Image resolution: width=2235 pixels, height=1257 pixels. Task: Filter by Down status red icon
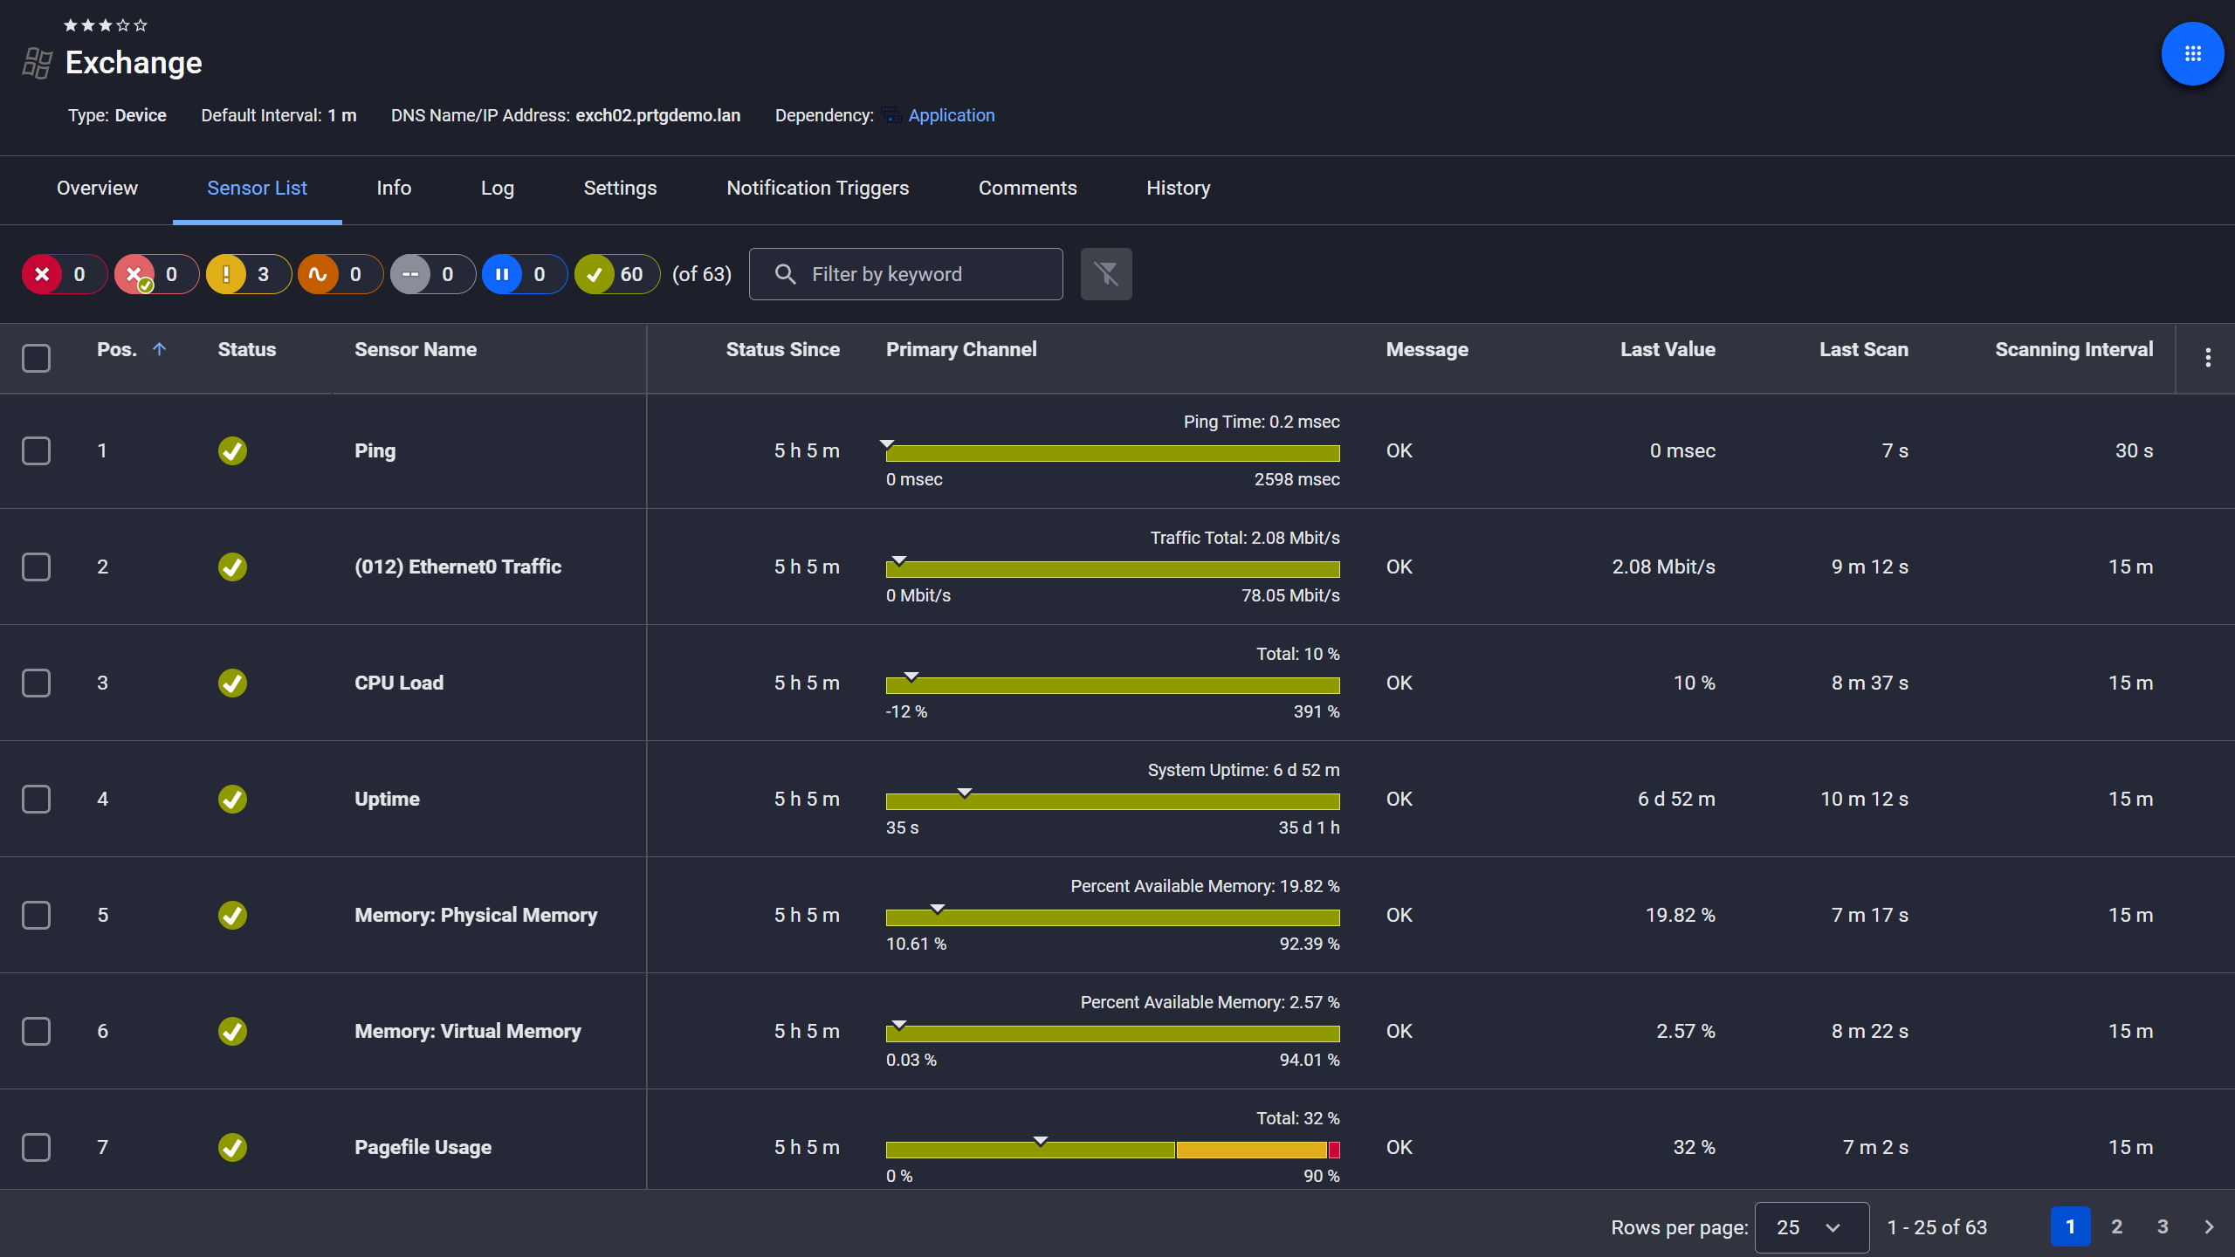click(42, 274)
